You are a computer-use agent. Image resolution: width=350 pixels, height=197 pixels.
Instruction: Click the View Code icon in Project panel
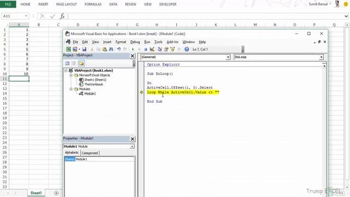tap(67, 63)
